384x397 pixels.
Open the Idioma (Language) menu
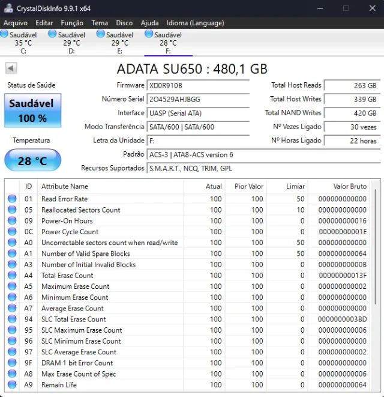195,23
